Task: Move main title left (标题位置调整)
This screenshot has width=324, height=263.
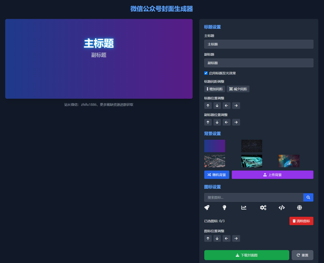Action: tap(226, 106)
